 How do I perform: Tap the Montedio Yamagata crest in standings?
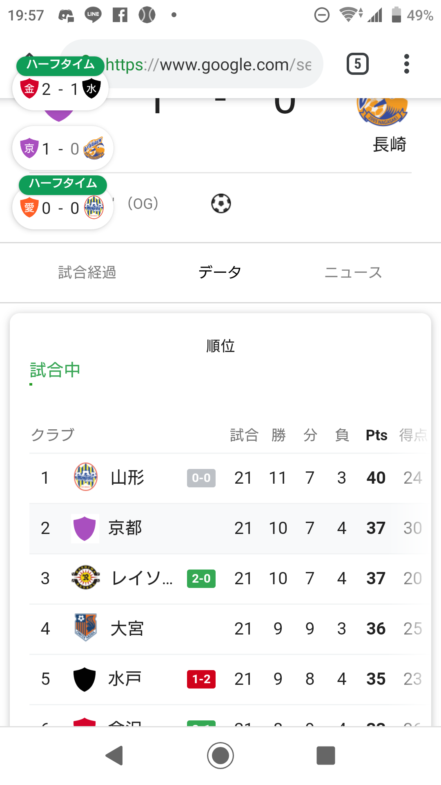86,477
